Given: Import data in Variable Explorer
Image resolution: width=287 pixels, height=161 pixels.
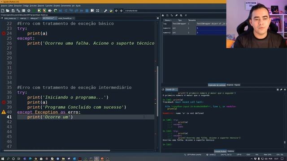Looking at the screenshot, I should (163, 16).
